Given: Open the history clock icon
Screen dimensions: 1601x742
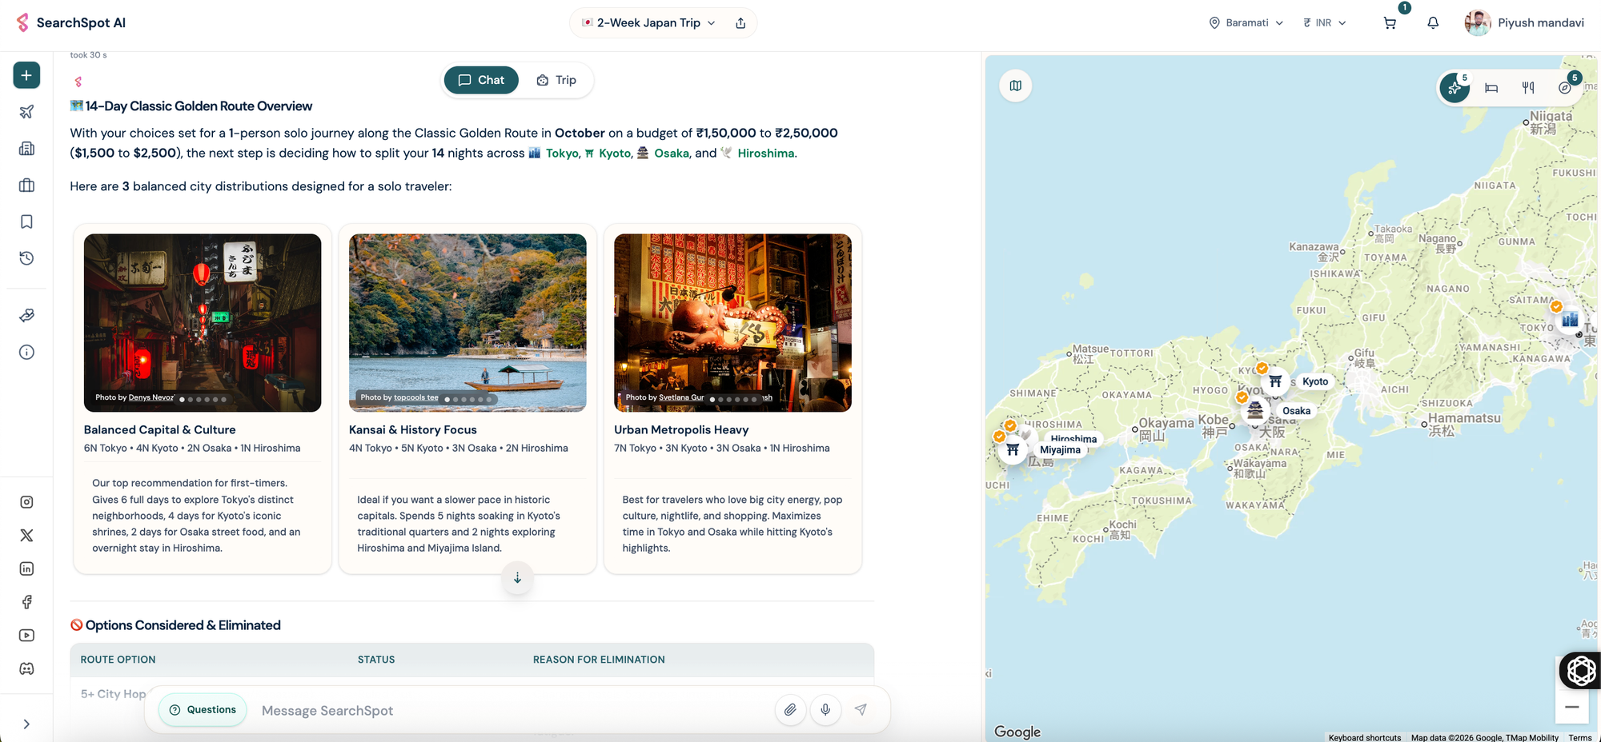Looking at the screenshot, I should [26, 258].
